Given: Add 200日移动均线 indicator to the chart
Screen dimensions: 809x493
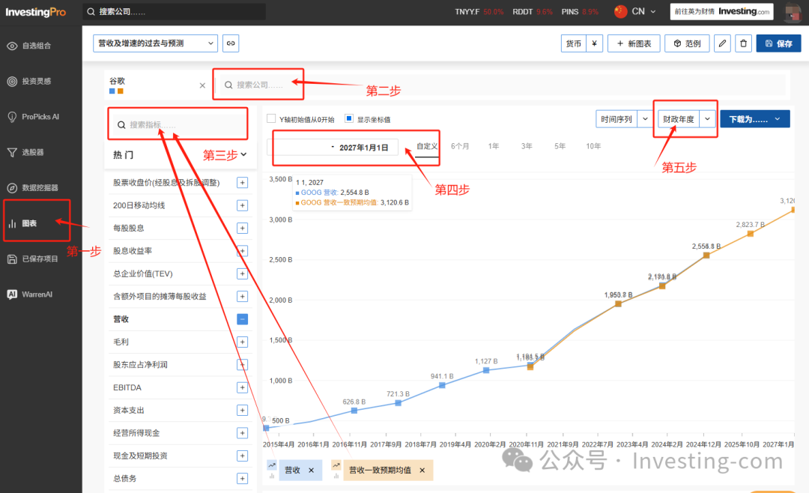Looking at the screenshot, I should click(242, 205).
